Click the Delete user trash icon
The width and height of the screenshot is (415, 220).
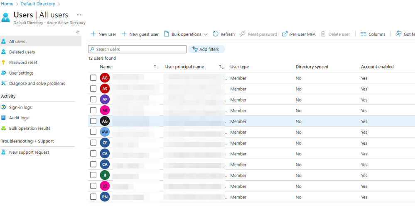pyautogui.click(x=323, y=34)
